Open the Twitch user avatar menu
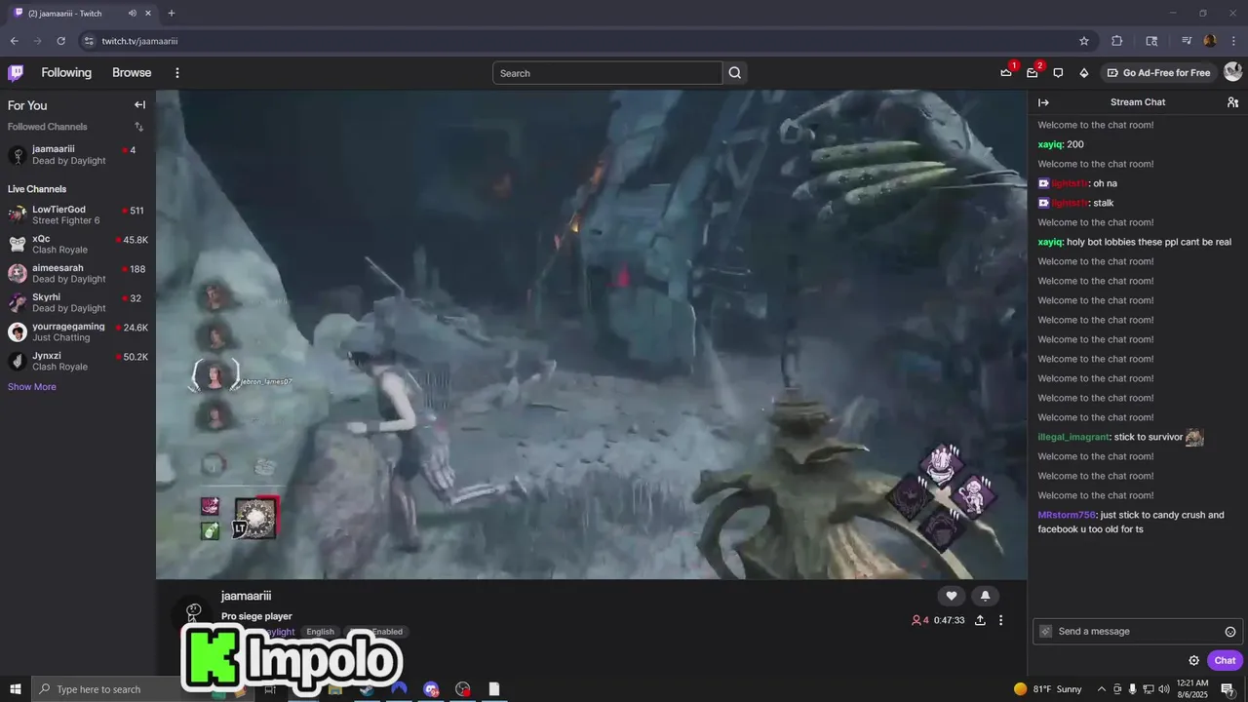This screenshot has width=1248, height=702. (x=1232, y=72)
